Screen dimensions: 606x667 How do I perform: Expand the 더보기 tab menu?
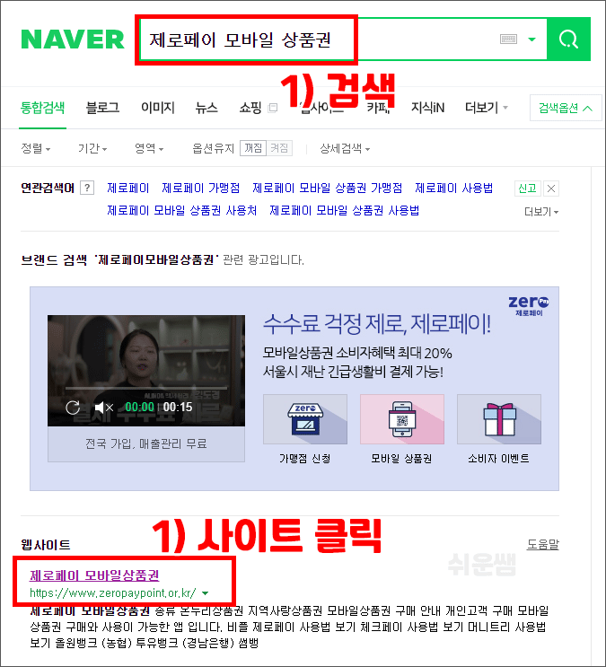tap(486, 108)
